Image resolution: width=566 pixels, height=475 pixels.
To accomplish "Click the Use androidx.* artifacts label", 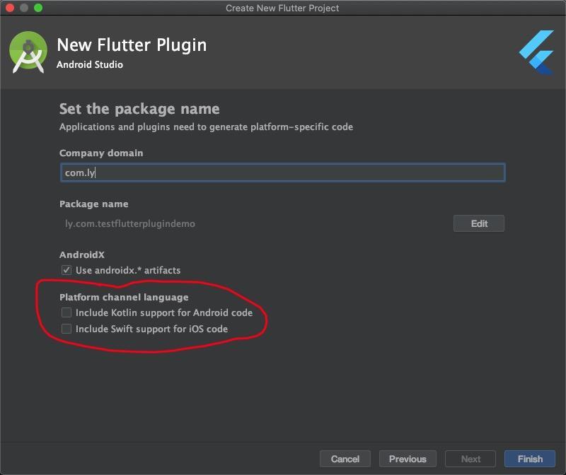I will coord(128,270).
